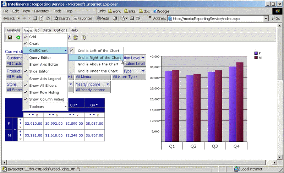Click purple F legend swatch
The height and width of the screenshot is (173, 284).
(256, 53)
